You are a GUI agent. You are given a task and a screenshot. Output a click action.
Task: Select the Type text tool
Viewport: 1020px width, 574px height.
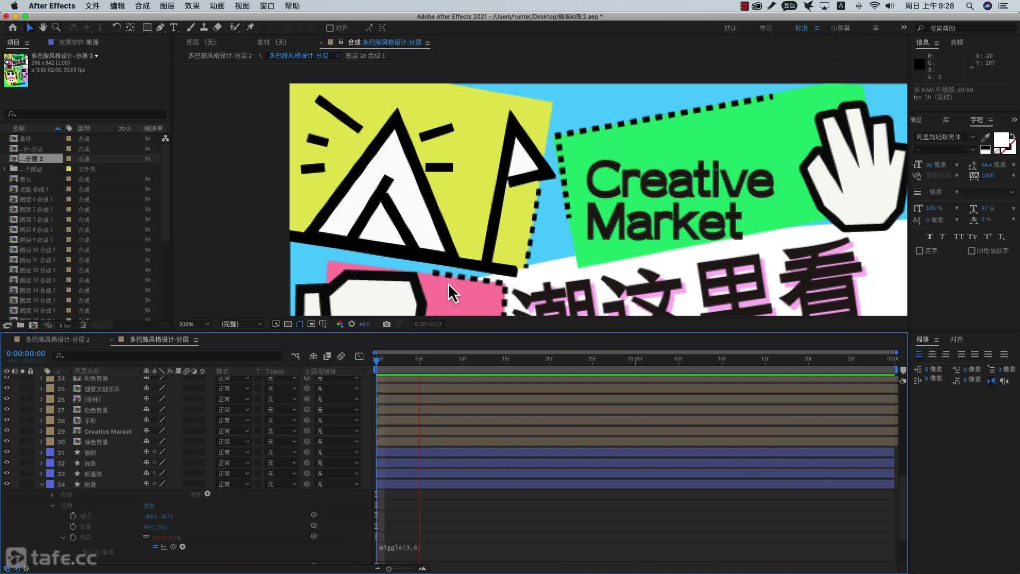(174, 28)
